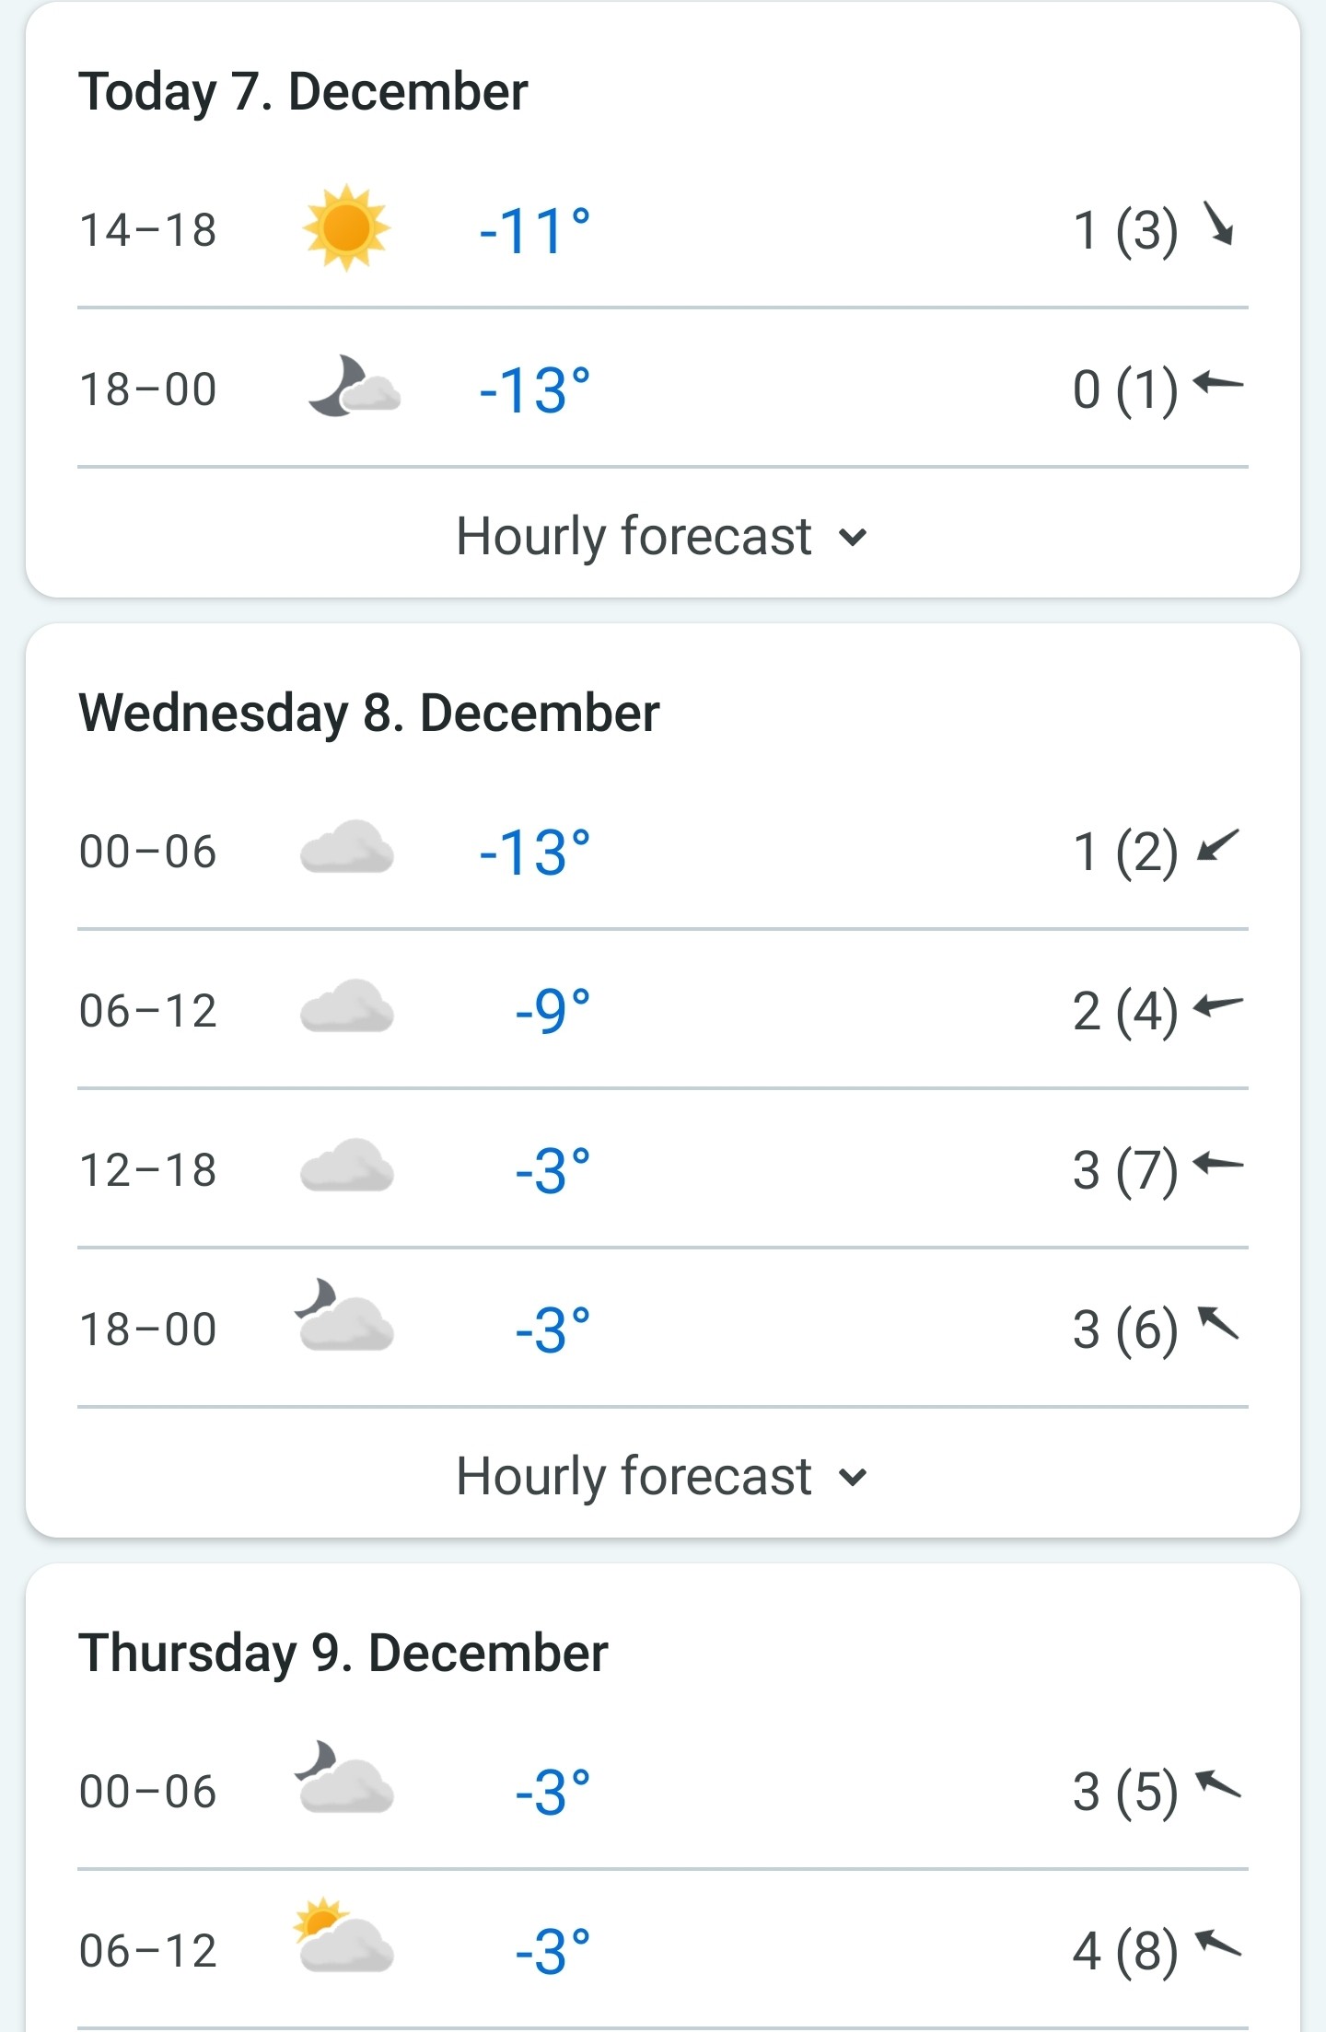Click the -11° temperature for today 14–18

[x=534, y=230]
